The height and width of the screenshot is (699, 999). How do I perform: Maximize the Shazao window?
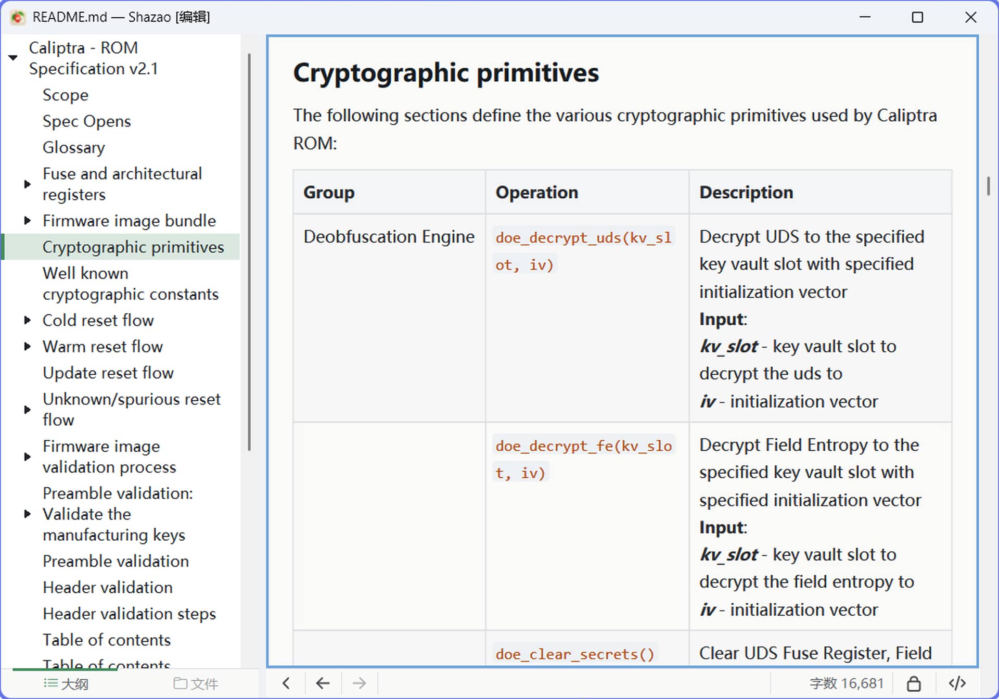coord(918,17)
